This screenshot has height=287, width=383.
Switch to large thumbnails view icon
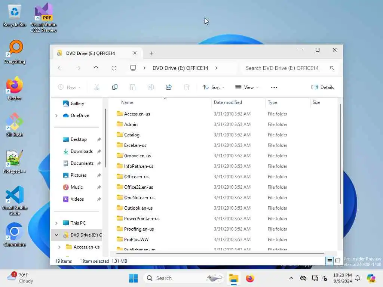[338, 261]
